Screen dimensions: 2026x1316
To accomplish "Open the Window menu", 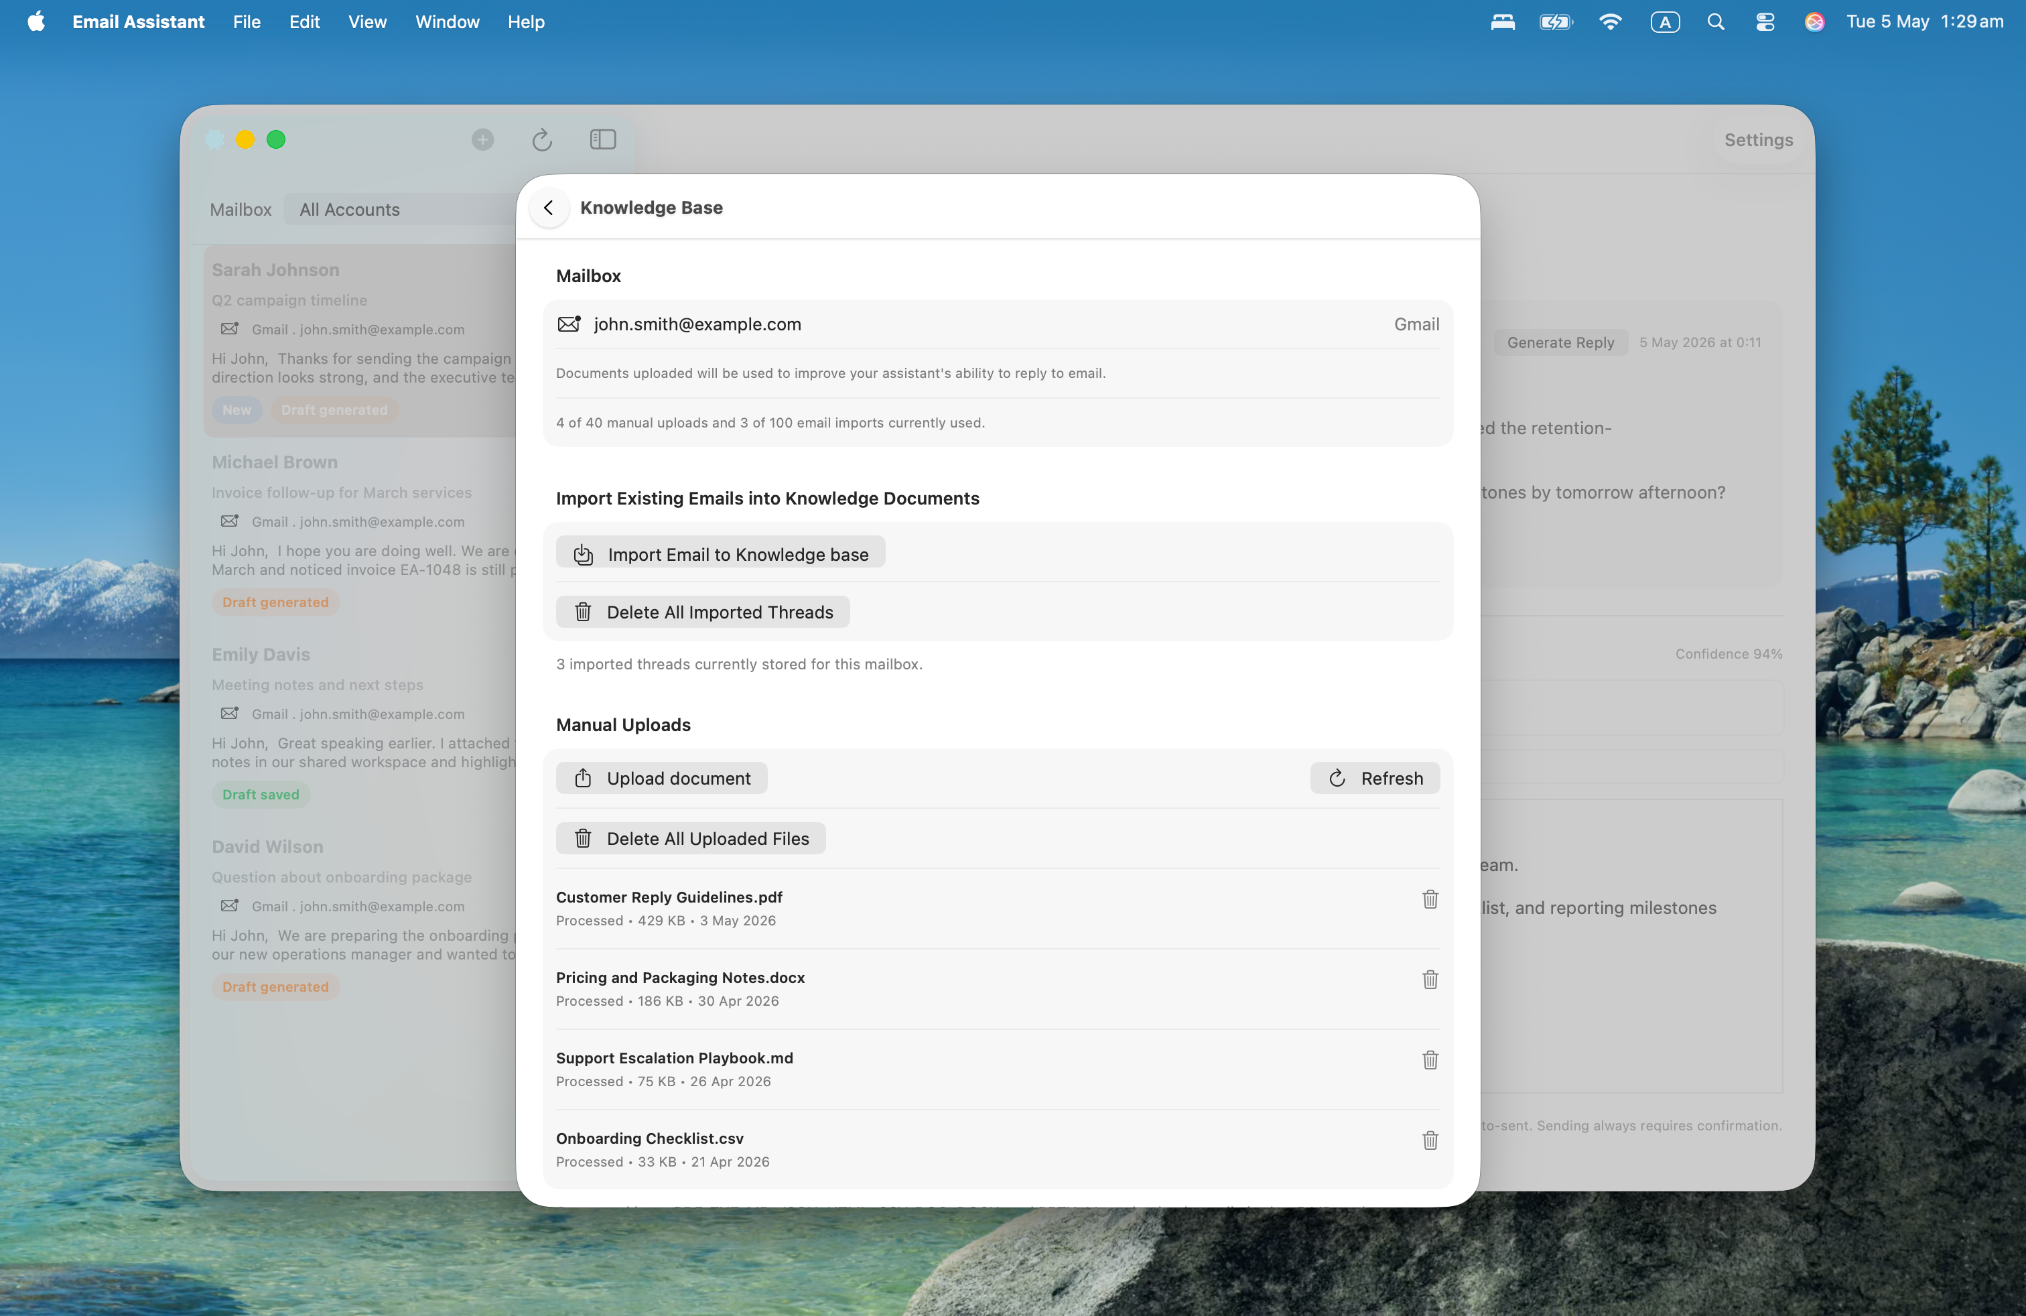I will (447, 21).
